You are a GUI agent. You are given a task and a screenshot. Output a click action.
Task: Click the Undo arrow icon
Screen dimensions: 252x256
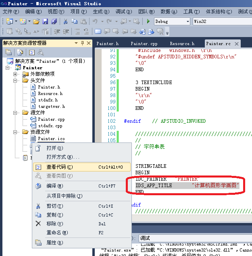95,21
